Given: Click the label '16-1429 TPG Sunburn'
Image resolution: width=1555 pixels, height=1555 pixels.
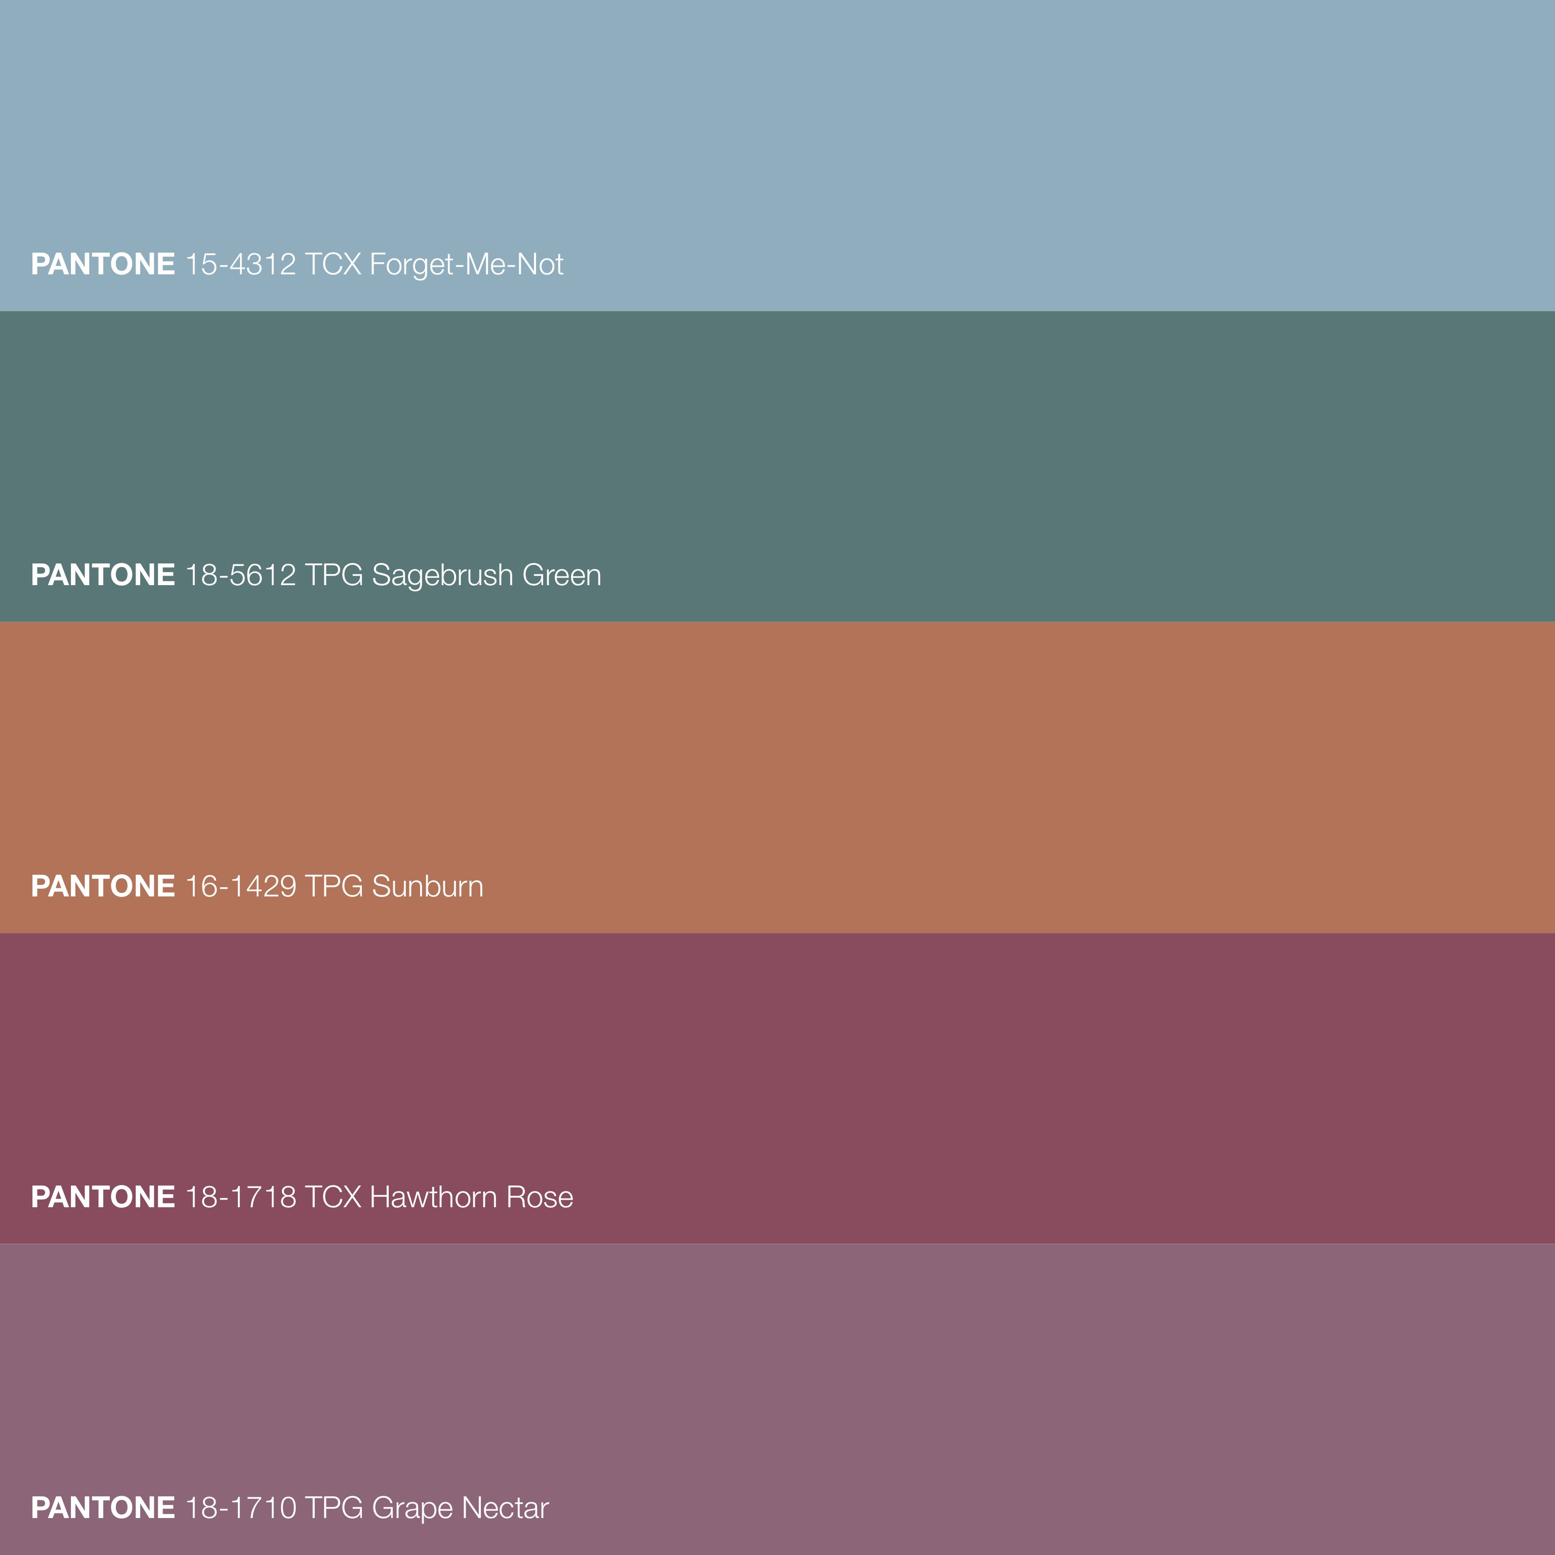Looking at the screenshot, I should pos(334,886).
